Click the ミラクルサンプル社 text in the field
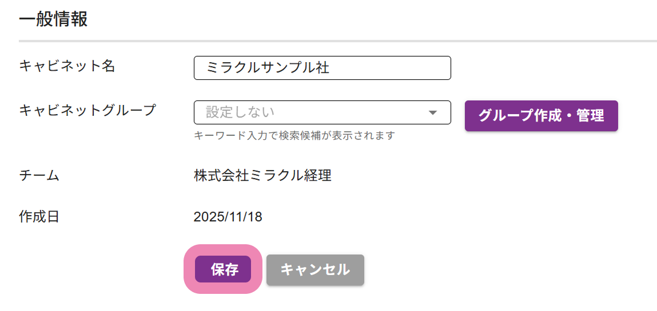 (x=268, y=68)
